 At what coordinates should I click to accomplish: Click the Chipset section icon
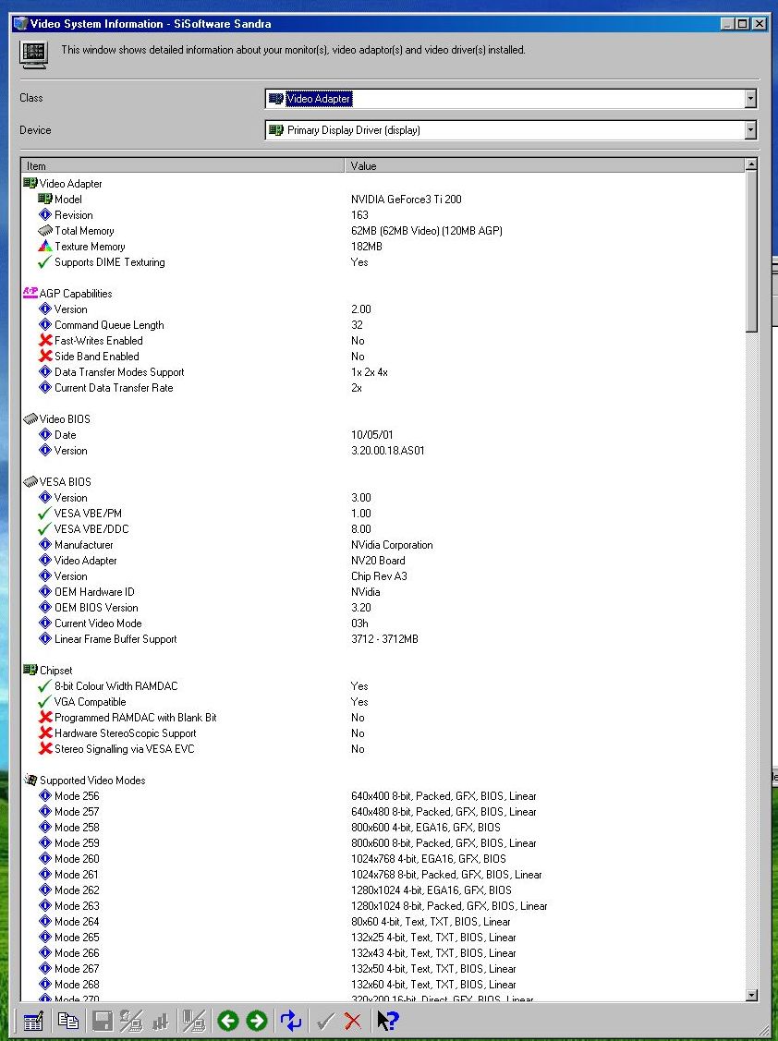point(30,670)
